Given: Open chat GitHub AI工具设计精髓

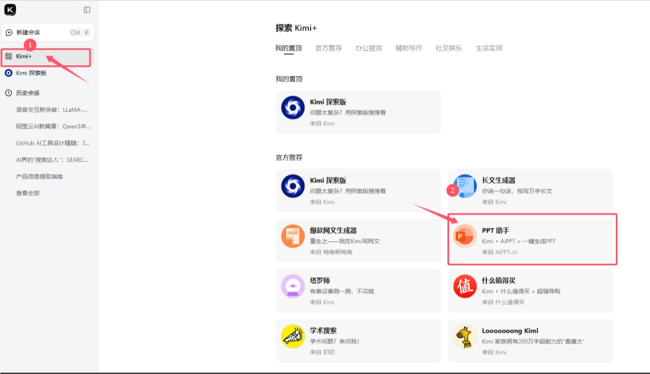Looking at the screenshot, I should click(x=53, y=143).
